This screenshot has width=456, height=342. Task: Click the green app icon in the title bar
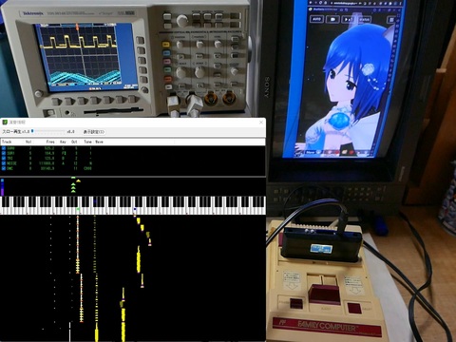click(5, 122)
